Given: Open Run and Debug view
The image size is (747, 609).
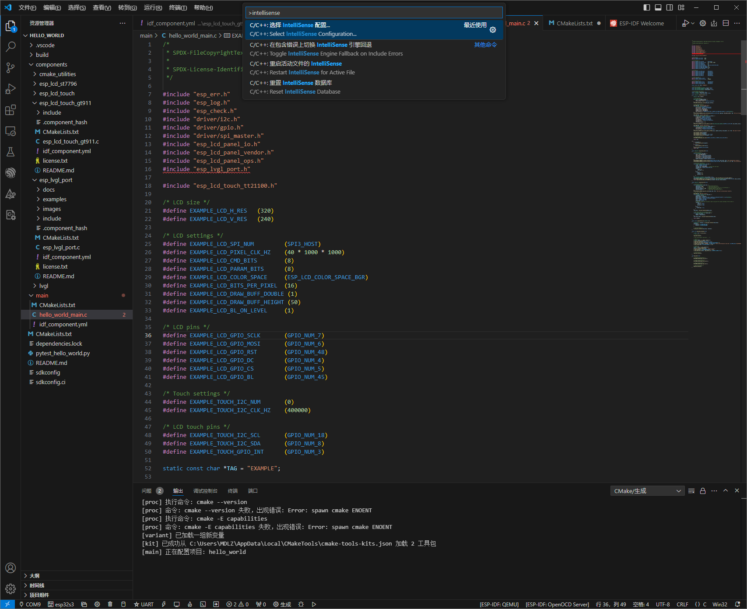Looking at the screenshot, I should pos(11,89).
